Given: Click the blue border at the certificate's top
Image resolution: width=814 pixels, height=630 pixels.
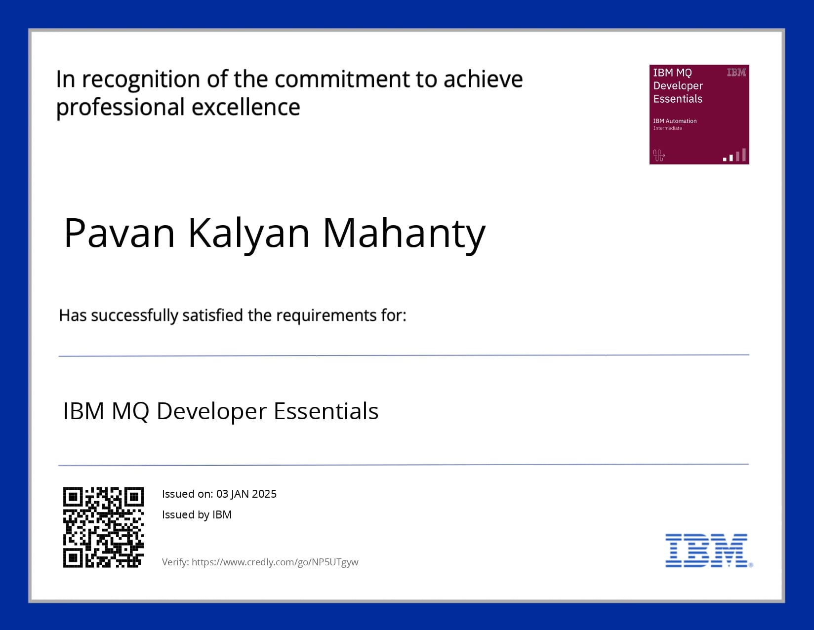Looking at the screenshot, I should tap(407, 14).
